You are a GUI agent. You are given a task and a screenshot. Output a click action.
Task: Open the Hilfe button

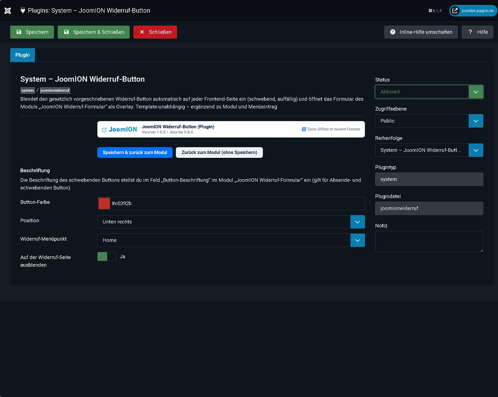click(477, 32)
